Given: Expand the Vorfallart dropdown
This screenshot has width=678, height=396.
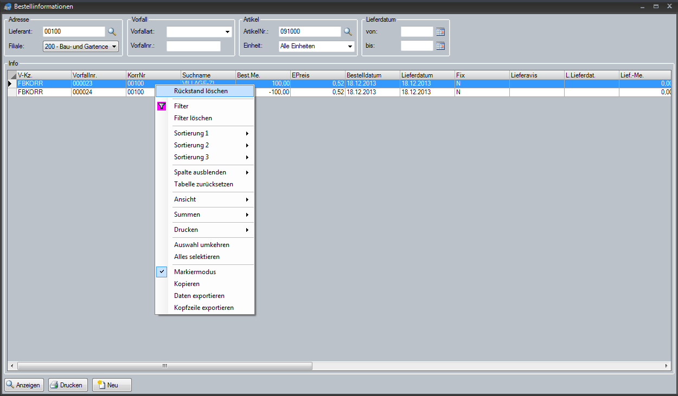Looking at the screenshot, I should [x=199, y=32].
